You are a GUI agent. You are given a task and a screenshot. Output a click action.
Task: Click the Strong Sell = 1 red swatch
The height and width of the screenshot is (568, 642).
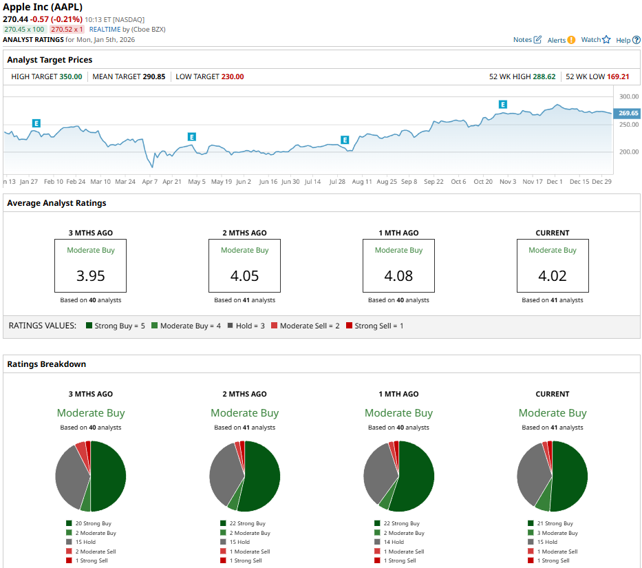tap(349, 326)
